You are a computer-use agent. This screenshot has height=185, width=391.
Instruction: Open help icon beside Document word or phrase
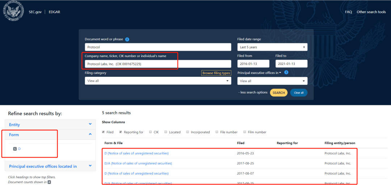[x=127, y=39]
